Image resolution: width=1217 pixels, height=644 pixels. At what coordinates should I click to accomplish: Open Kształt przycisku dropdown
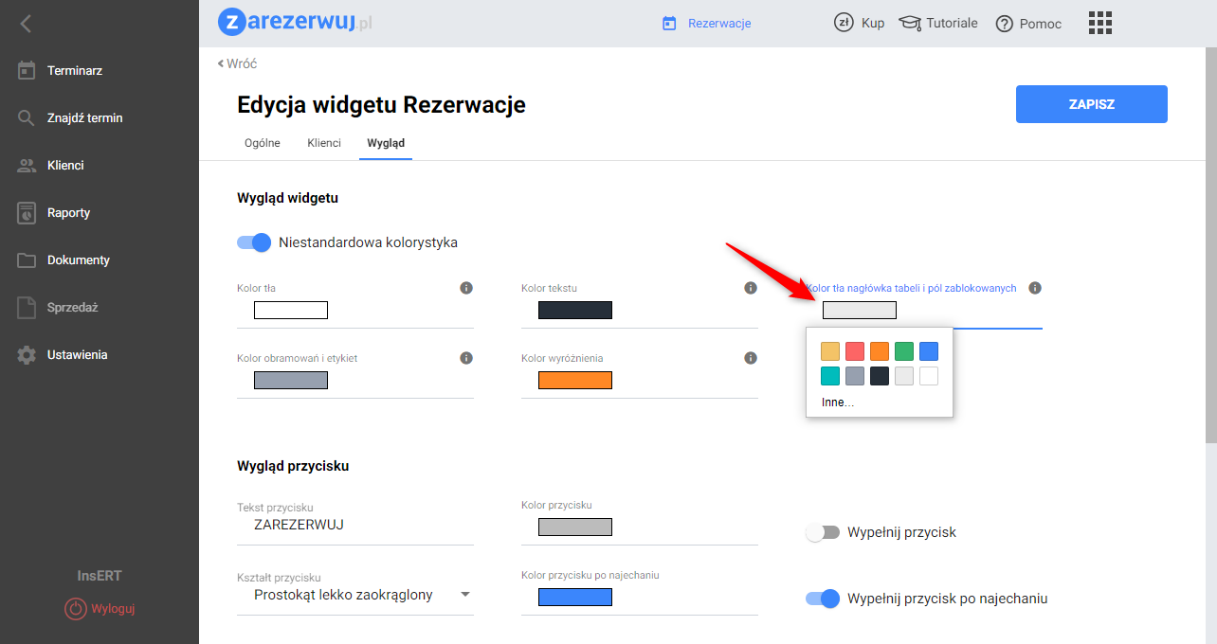pos(355,595)
